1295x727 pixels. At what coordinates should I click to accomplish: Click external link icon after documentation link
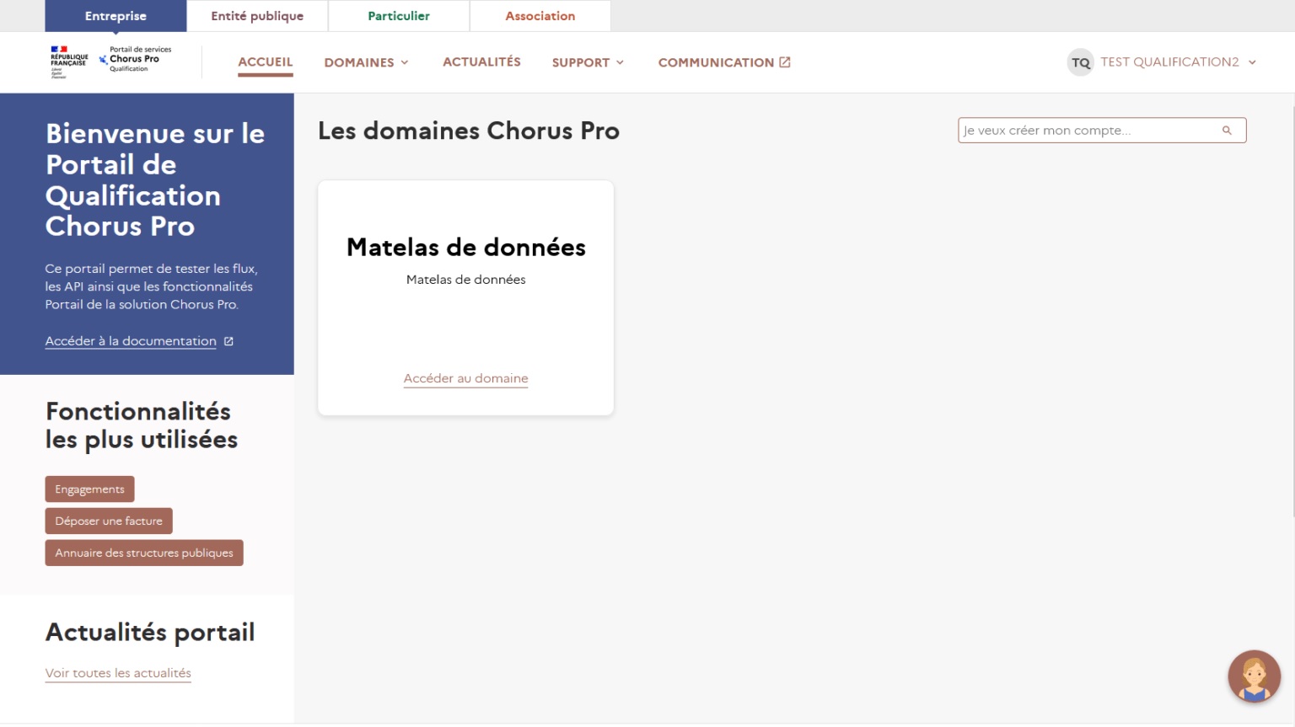point(228,341)
